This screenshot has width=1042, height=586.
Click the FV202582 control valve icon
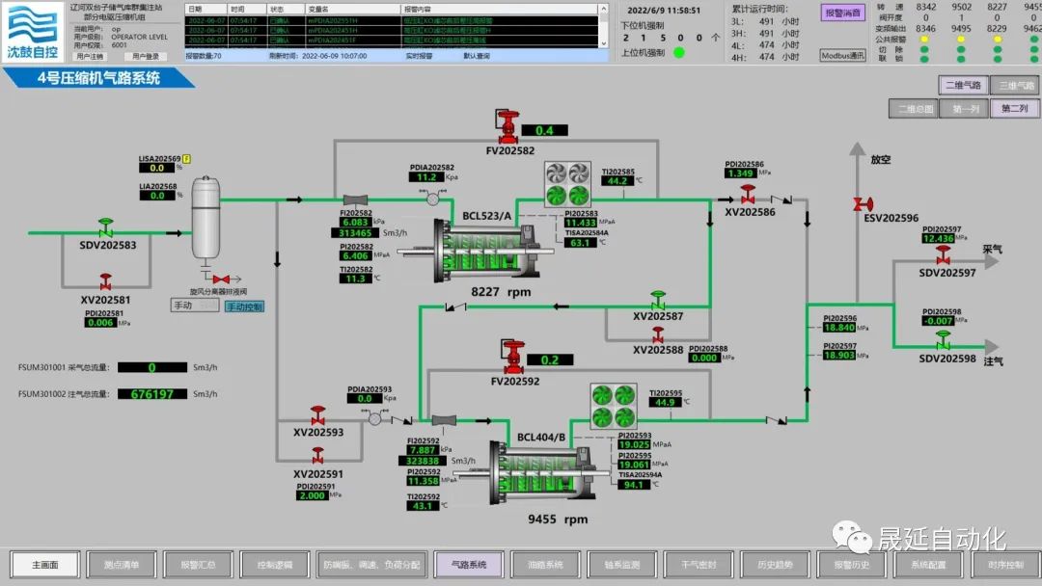[508, 125]
